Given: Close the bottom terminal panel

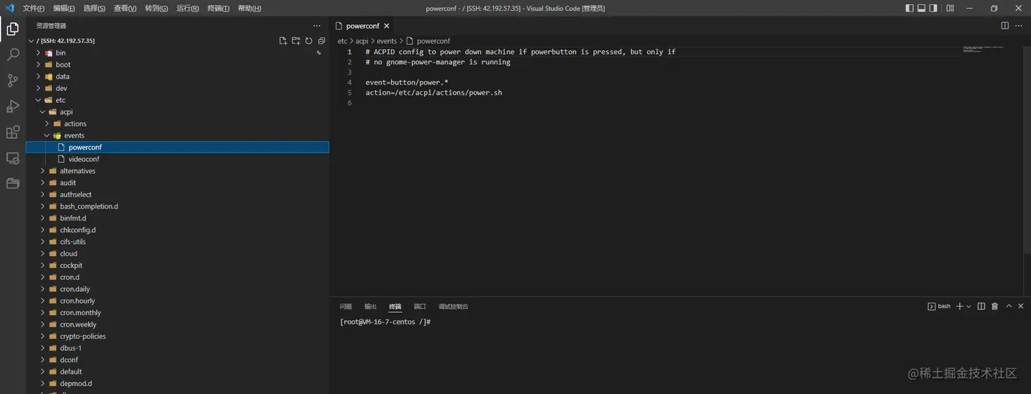Looking at the screenshot, I should coord(1021,306).
